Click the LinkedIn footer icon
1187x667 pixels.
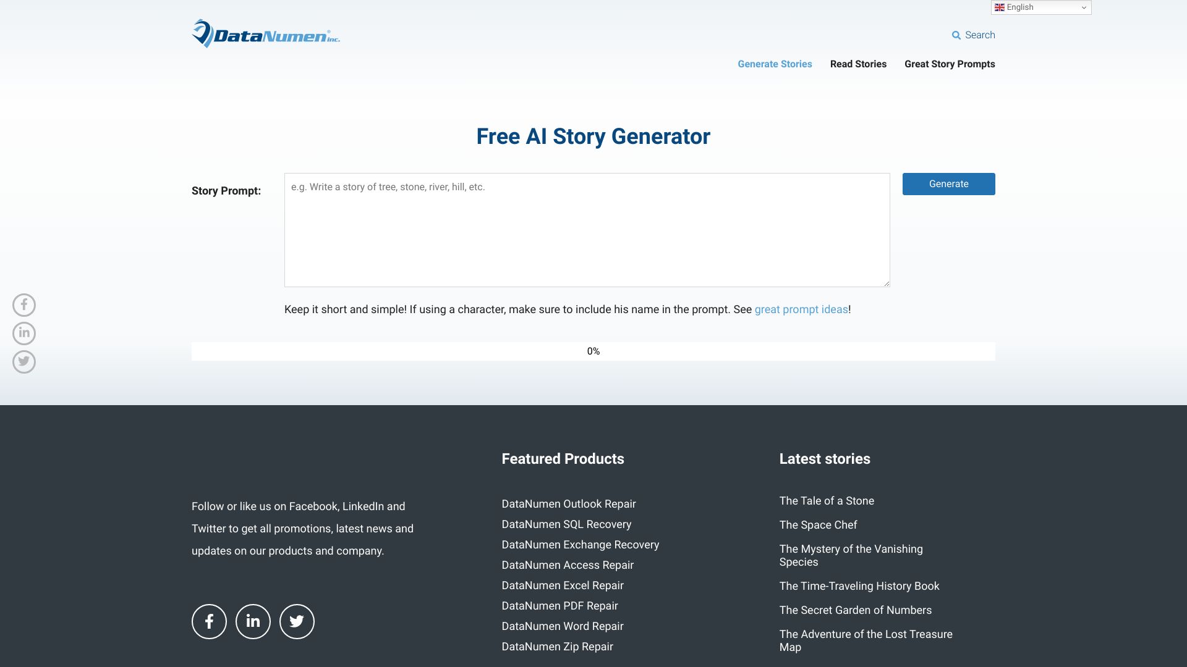point(253,621)
